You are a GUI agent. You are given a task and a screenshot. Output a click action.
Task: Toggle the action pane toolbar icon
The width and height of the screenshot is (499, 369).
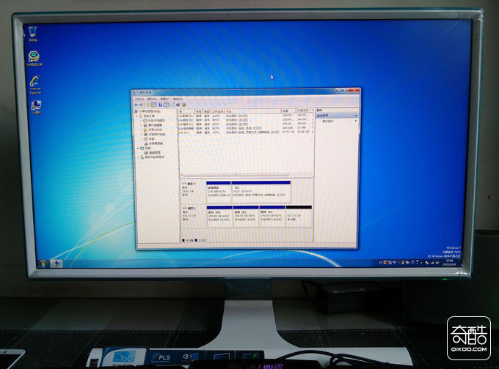tap(167, 105)
